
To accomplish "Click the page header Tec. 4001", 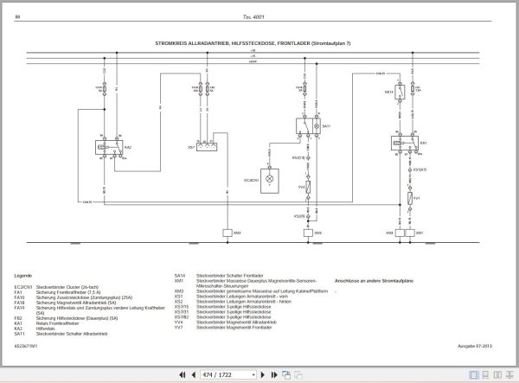I will tap(253, 17).
